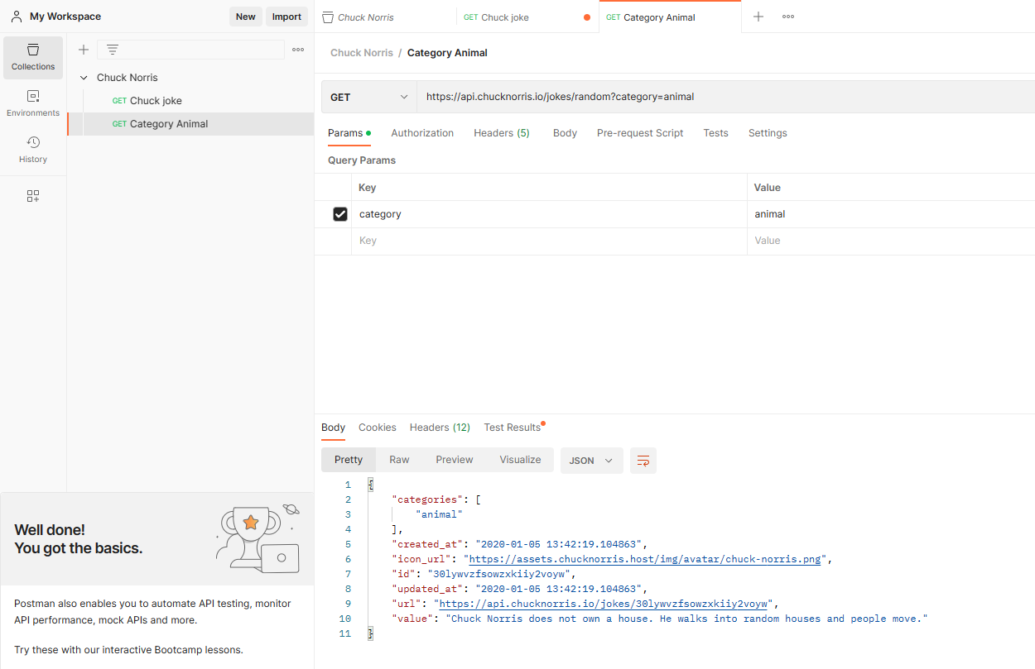Image resolution: width=1035 pixels, height=669 pixels.
Task: Click the request URL input field
Action: click(726, 97)
